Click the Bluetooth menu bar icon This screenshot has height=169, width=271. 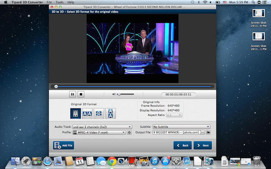pyautogui.click(x=199, y=2)
